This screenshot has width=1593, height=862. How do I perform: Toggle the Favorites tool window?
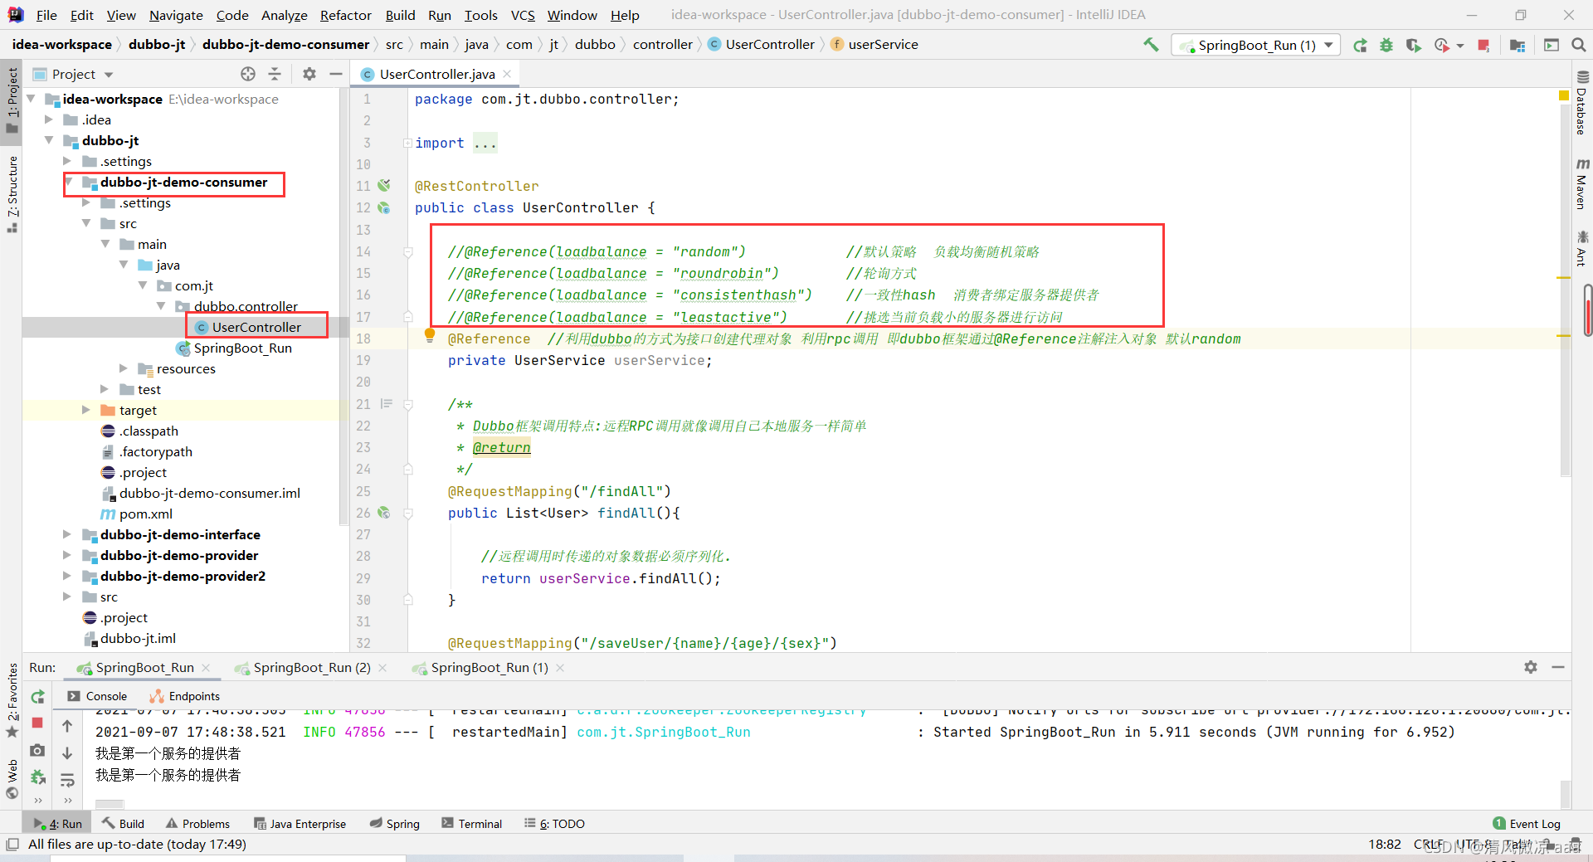point(12,699)
